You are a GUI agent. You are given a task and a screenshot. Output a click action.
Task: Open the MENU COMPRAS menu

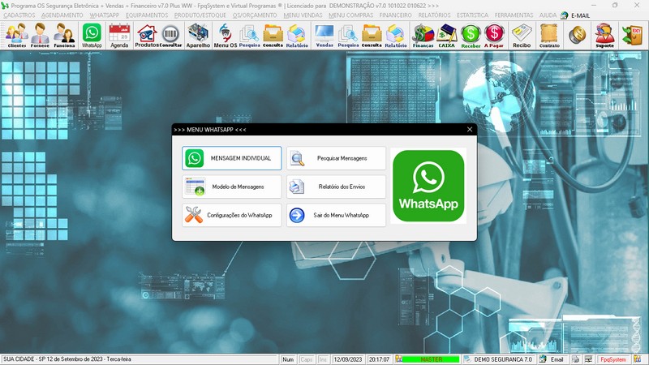[351, 15]
